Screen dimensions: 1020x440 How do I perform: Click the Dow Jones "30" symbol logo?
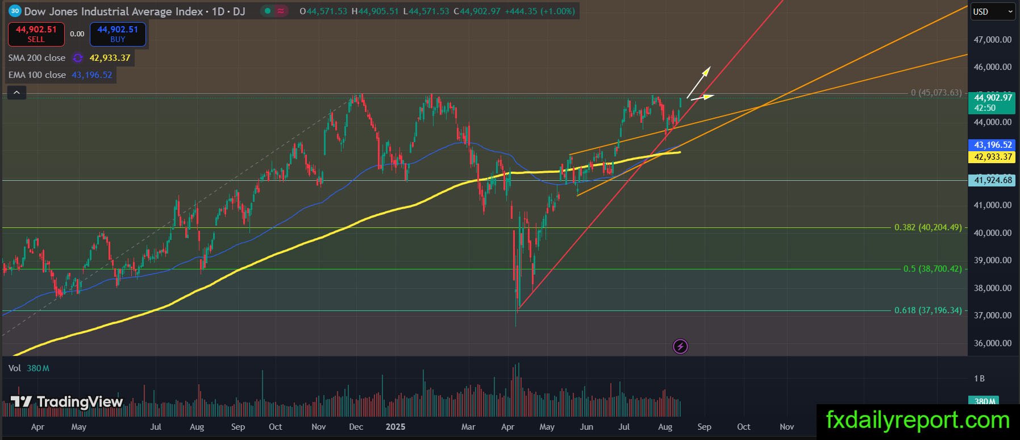tap(15, 11)
